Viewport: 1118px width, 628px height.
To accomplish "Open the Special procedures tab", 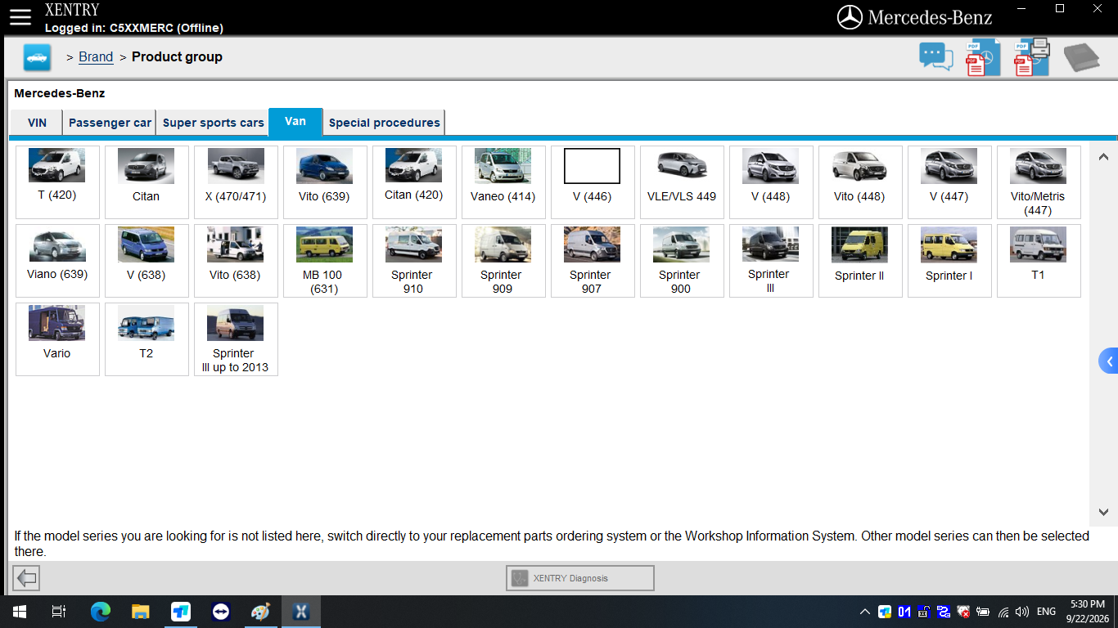I will point(384,123).
